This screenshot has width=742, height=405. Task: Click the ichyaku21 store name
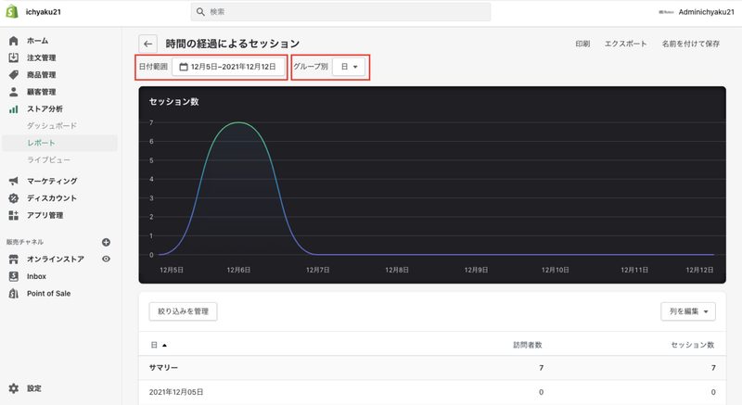tap(43, 12)
